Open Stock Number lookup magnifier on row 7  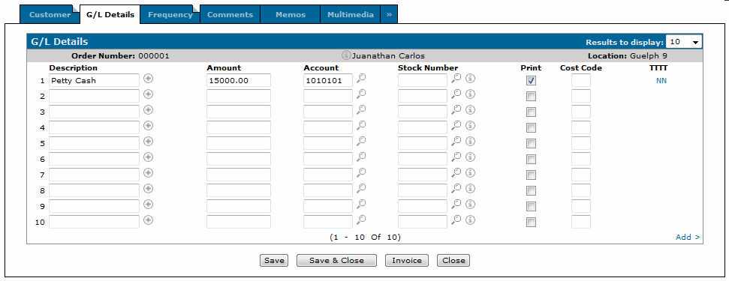coord(456,172)
